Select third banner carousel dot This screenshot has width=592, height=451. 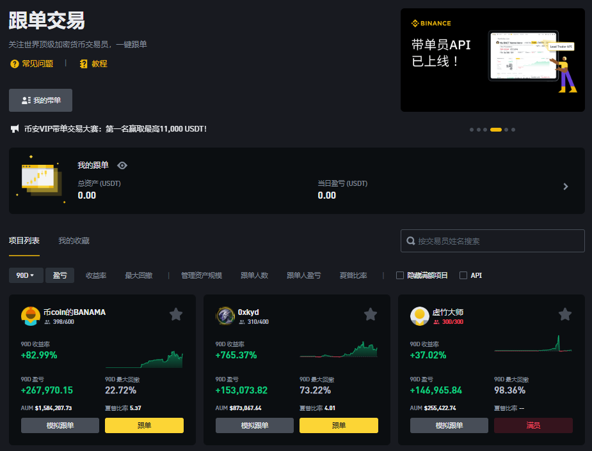point(485,130)
